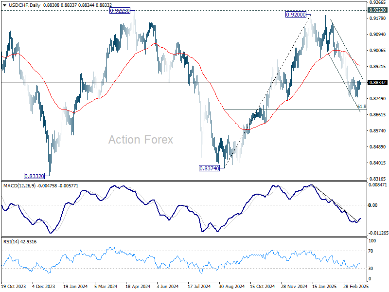Click the 30 Aug 2024 date label
Screen dimensions: 389x292
231,286
